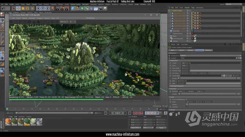Click the Subdivision Surface generator icon
The height and width of the screenshot is (137, 245).
click(x=82, y=8)
